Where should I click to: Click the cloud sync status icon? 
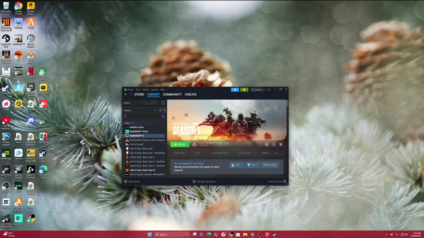[194, 144]
